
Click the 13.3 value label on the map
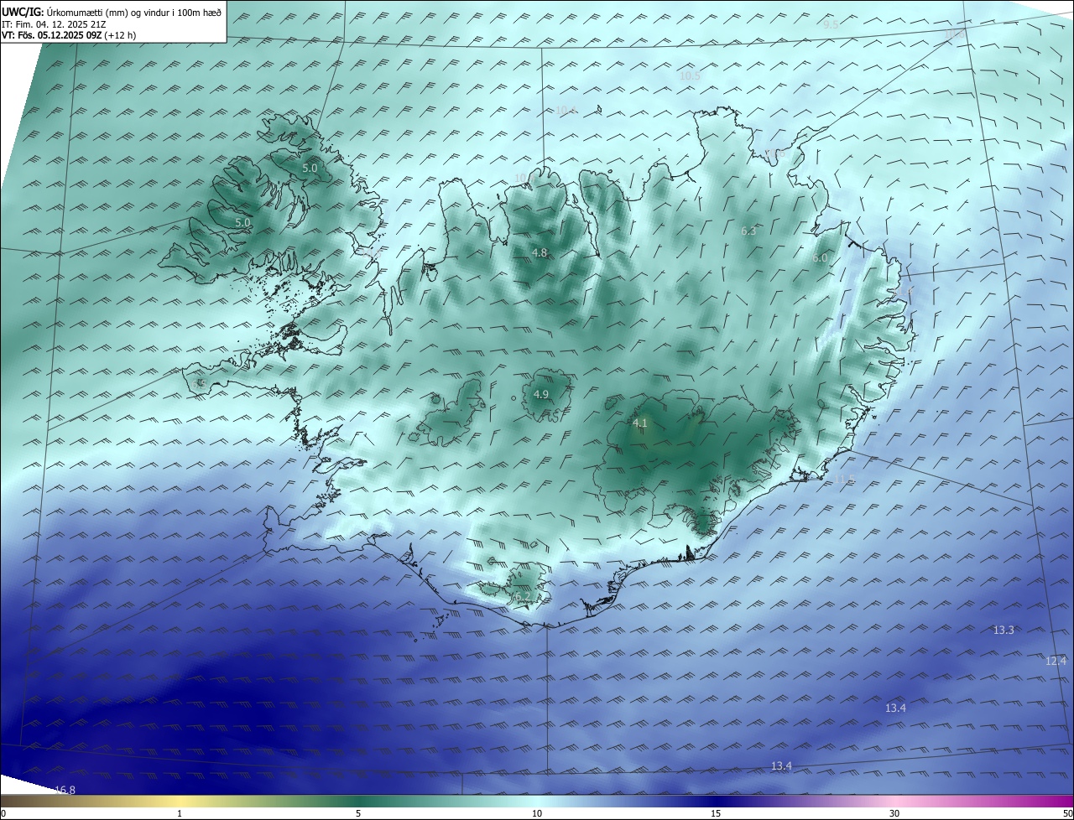[1004, 630]
